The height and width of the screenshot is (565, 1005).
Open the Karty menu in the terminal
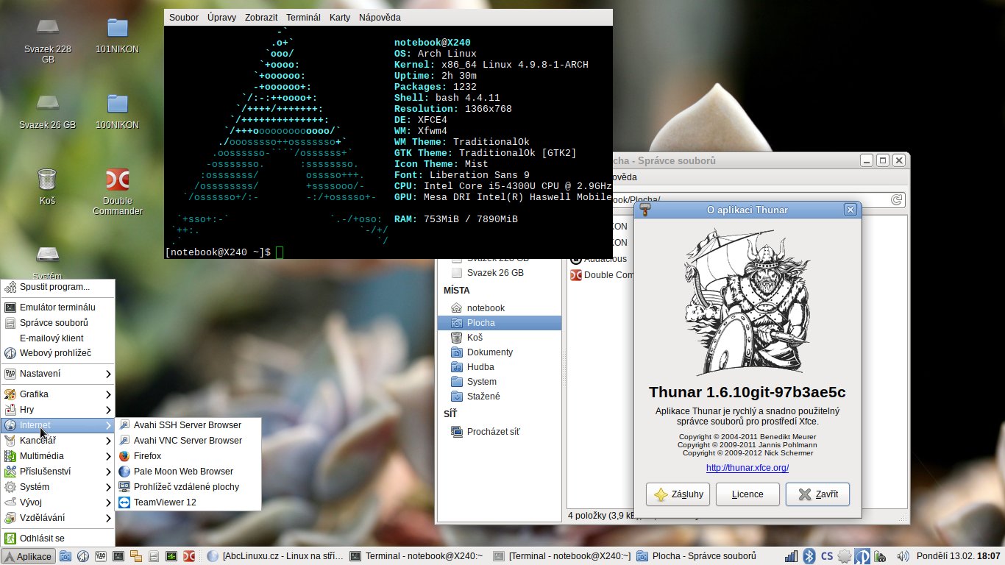coord(340,17)
